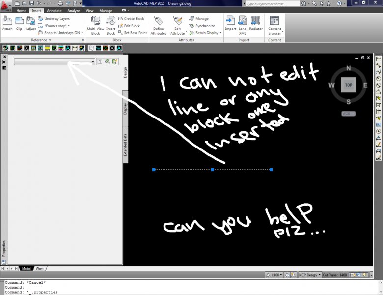Click the search keyword input field
The width and height of the screenshot is (383, 295).
273,4
